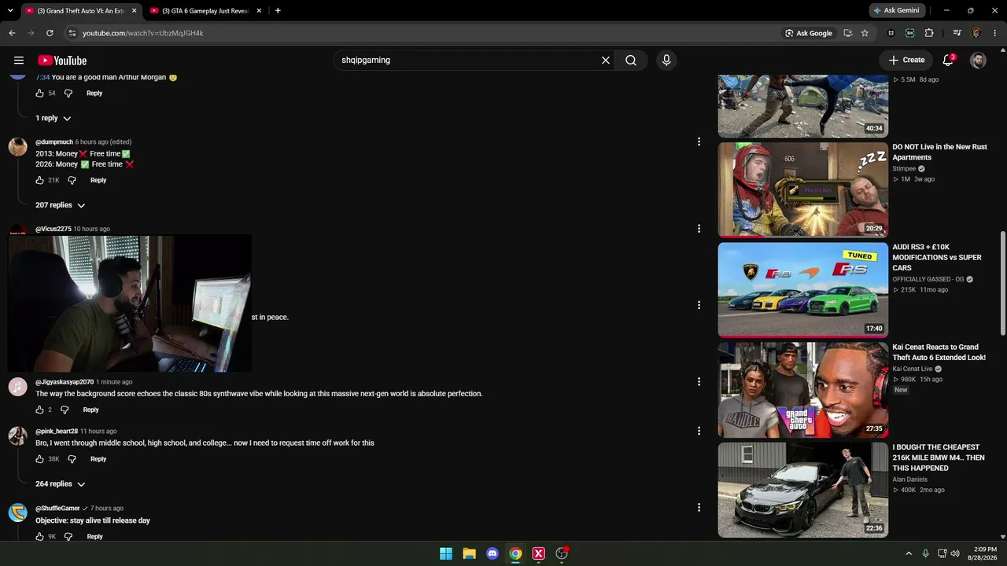Open the Alan Daniels channel link
Image resolution: width=1007 pixels, height=566 pixels.
(x=909, y=480)
